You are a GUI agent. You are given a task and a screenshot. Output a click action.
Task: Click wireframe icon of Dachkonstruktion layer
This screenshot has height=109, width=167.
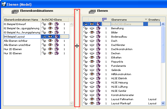tap(98, 49)
